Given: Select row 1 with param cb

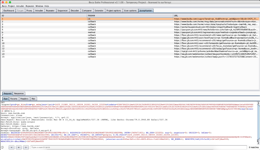Looking at the screenshot, I should [x=130, y=19].
